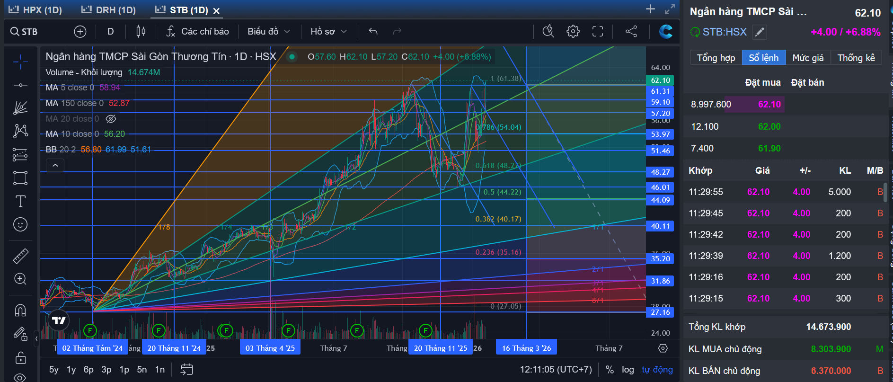
Task: Open the 'Hồ sơ' dropdown
Action: tap(329, 32)
